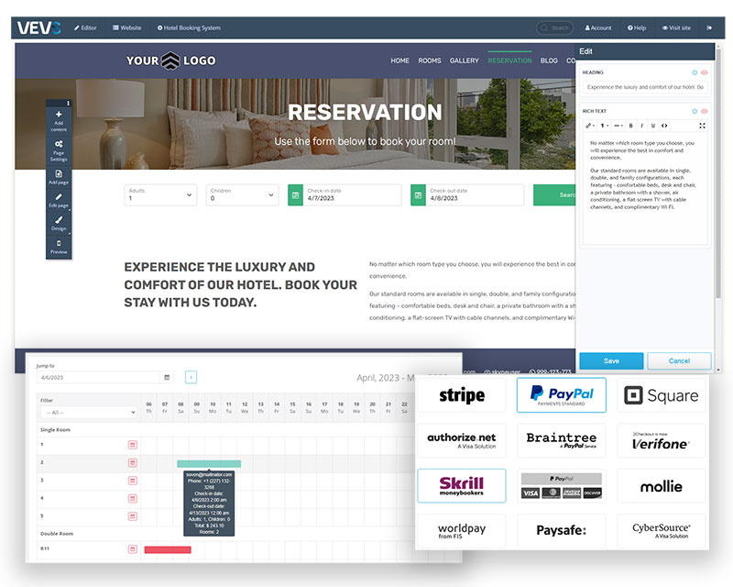733x587 pixels.
Task: Select the PayPal Payments Standard gateway
Action: point(561,395)
